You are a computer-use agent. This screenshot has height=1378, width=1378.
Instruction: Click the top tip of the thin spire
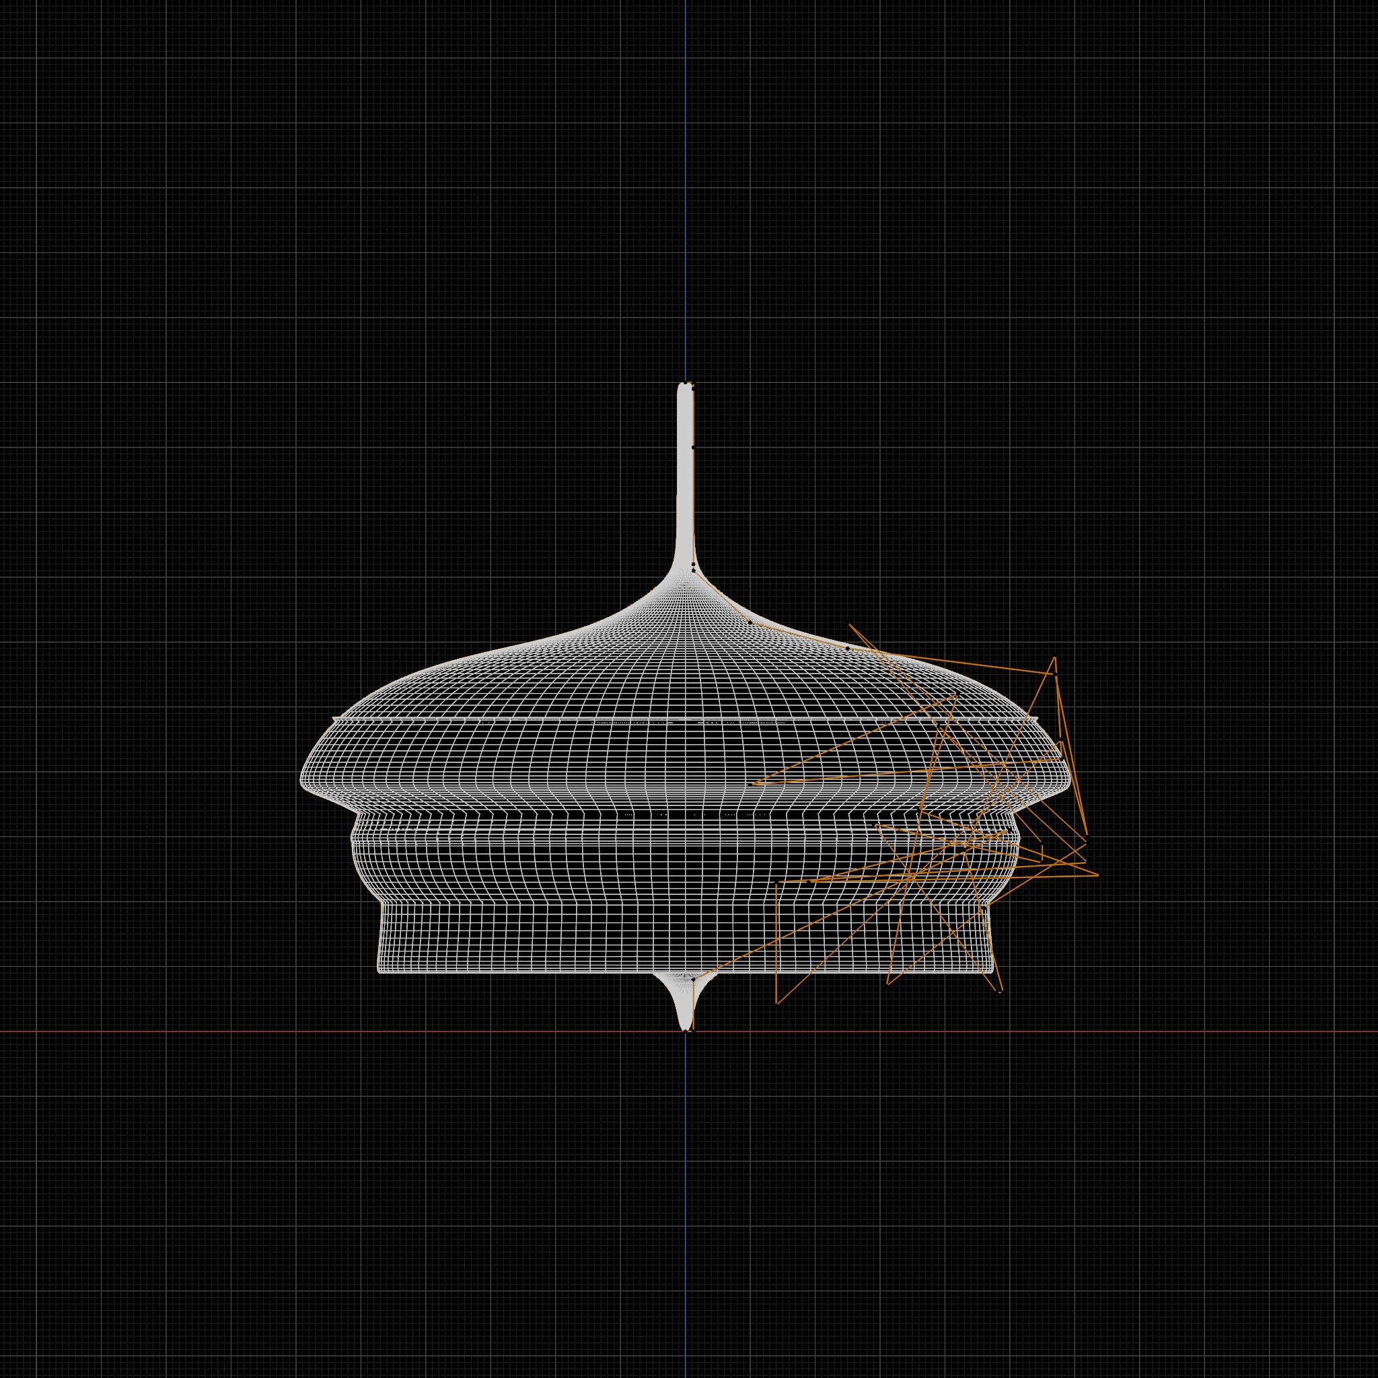point(686,384)
